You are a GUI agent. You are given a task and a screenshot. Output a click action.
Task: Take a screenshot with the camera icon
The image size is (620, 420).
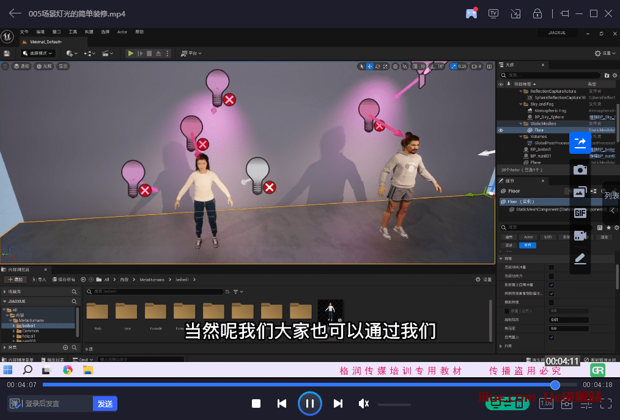(x=580, y=170)
